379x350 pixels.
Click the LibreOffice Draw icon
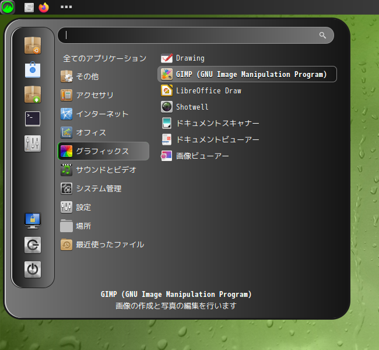pyautogui.click(x=167, y=90)
